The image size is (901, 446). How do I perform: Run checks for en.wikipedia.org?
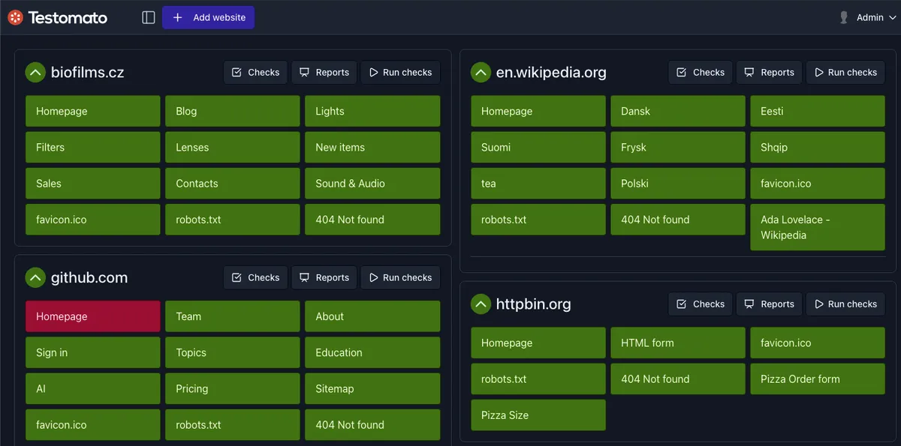pos(845,73)
